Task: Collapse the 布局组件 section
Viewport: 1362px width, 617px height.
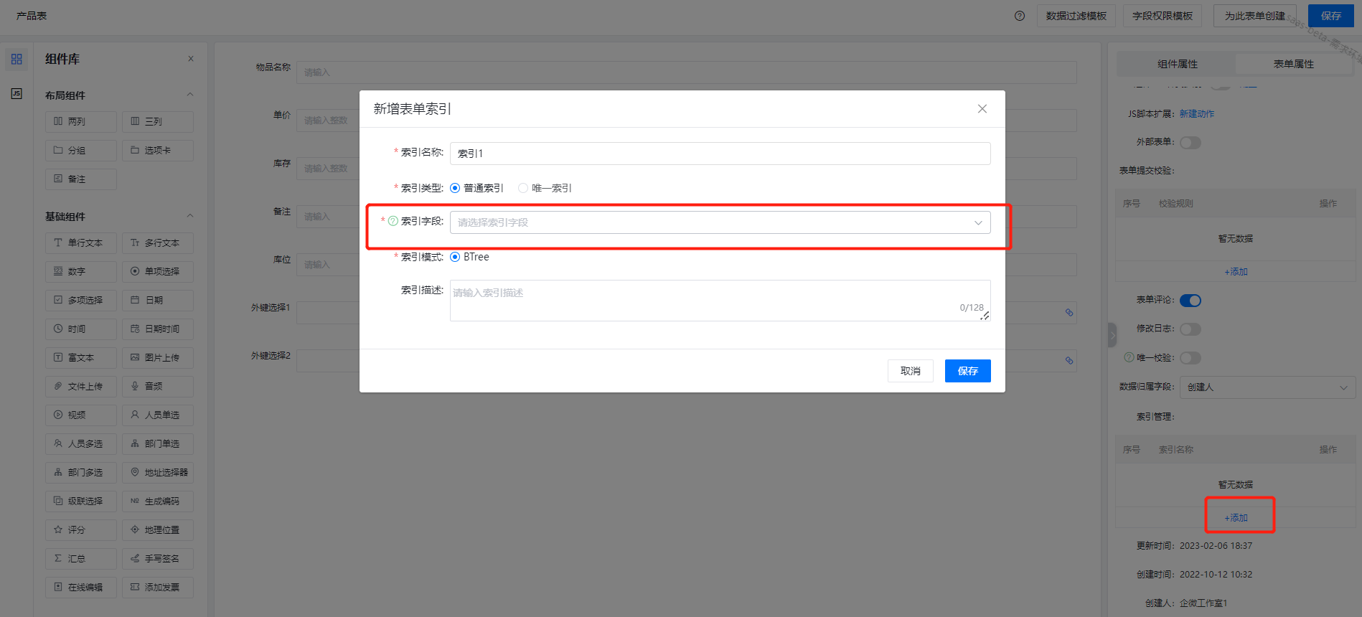Action: [190, 95]
